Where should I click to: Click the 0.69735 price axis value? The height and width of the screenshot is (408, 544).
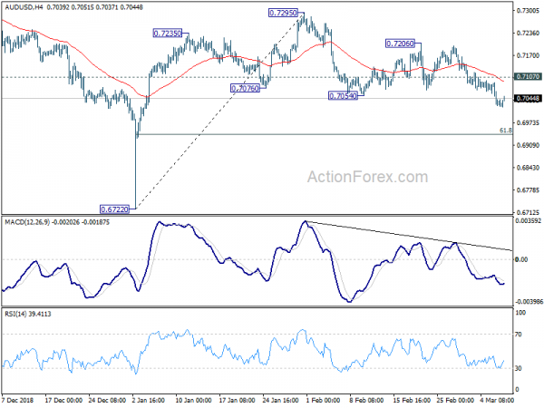click(528, 122)
